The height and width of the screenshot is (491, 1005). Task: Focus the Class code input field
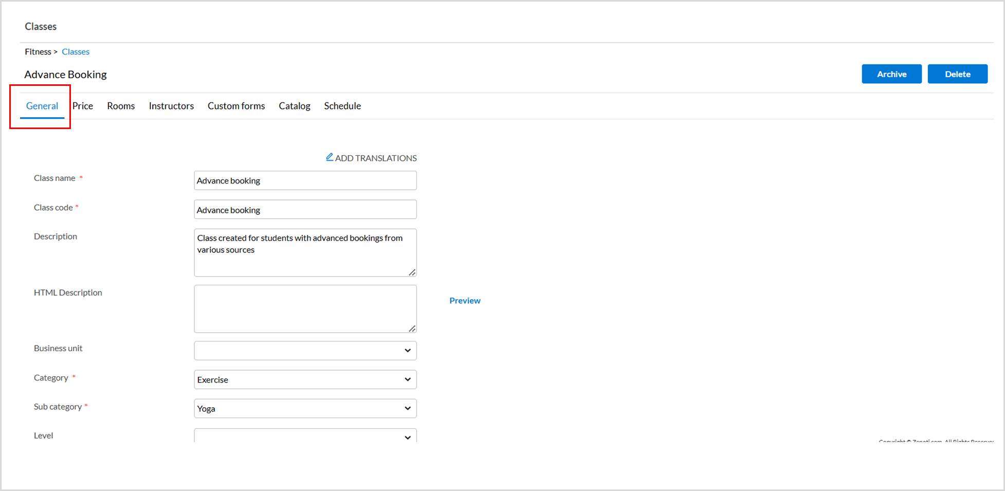[305, 210]
